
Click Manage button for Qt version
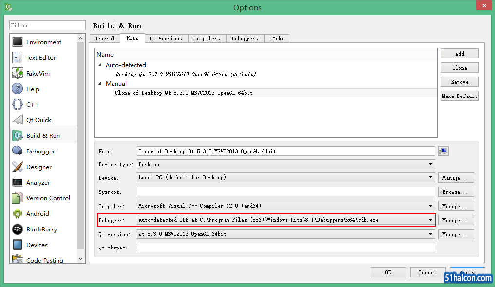coord(456,234)
